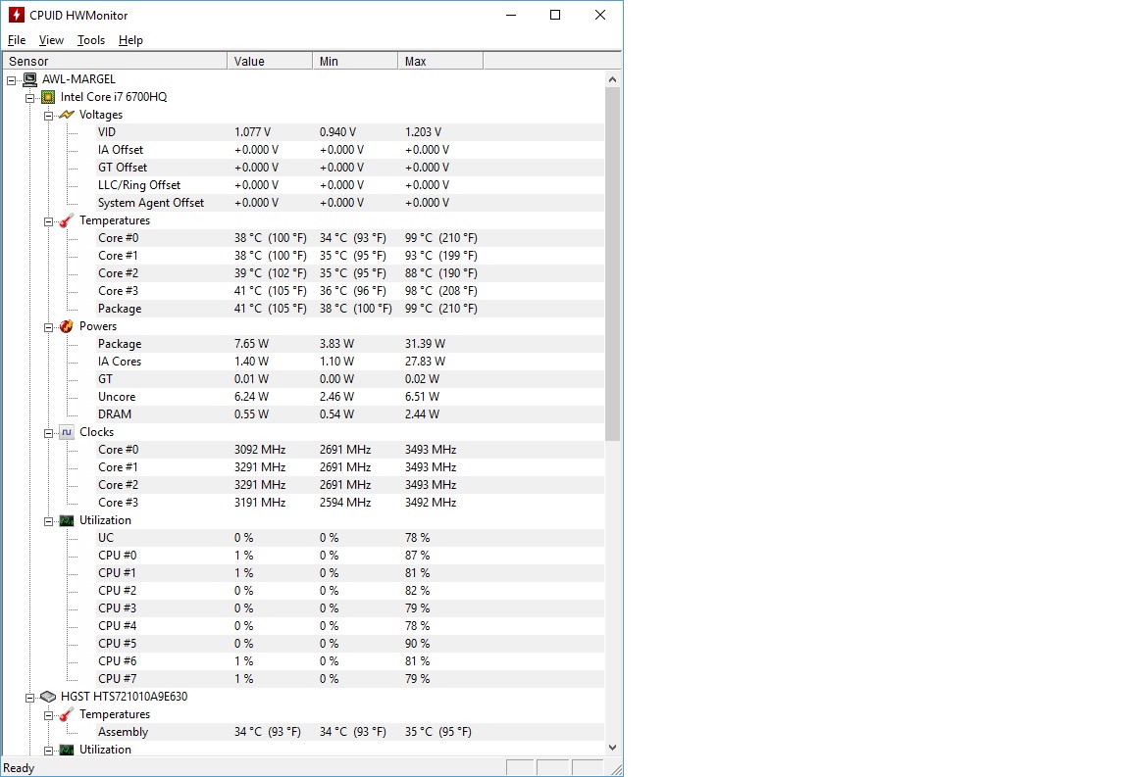Select the AWL-MARGEL computer icon
Screen dimensions: 1130x777
pos(30,79)
